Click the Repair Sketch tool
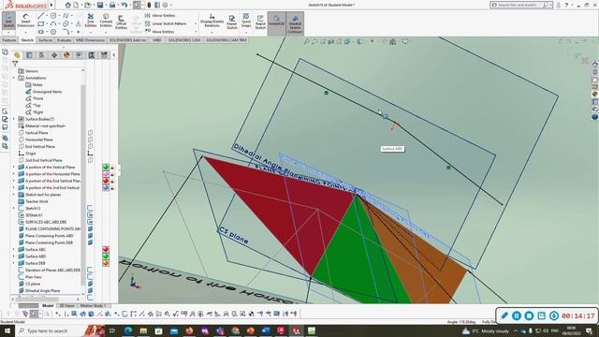The height and width of the screenshot is (337, 599). tap(232, 22)
